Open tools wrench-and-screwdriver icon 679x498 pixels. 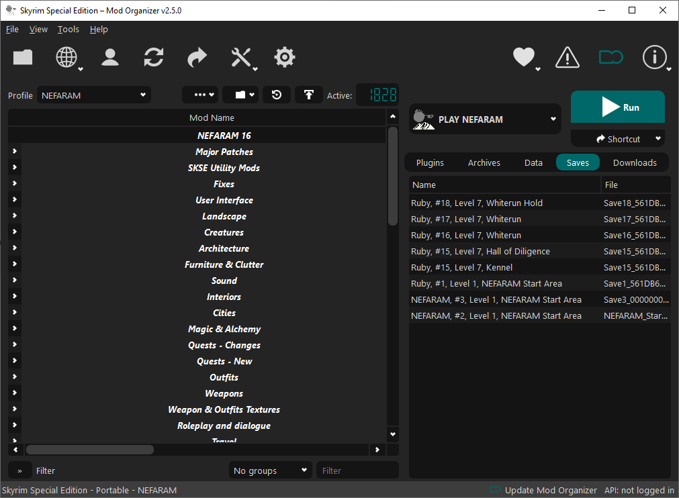coord(241,57)
